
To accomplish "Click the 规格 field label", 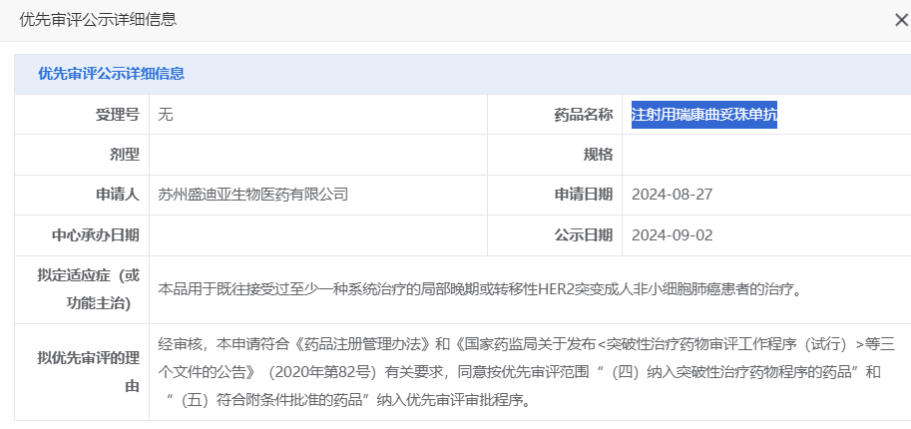I will pyautogui.click(x=598, y=155).
